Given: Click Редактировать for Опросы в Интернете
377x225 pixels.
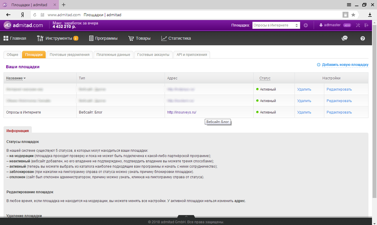Looking at the screenshot, I should click(x=339, y=112).
